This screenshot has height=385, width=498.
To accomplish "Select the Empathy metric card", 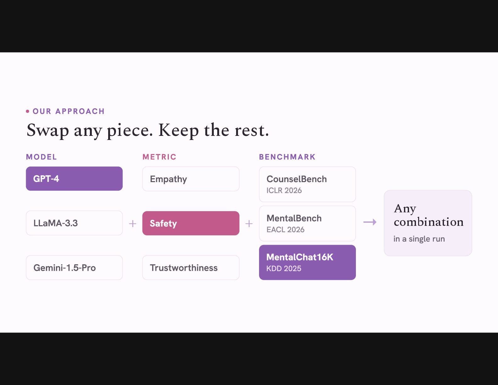I will pyautogui.click(x=191, y=179).
